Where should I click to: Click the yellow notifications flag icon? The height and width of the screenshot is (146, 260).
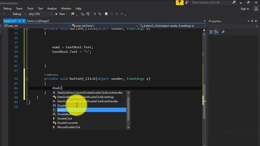click(x=180, y=2)
